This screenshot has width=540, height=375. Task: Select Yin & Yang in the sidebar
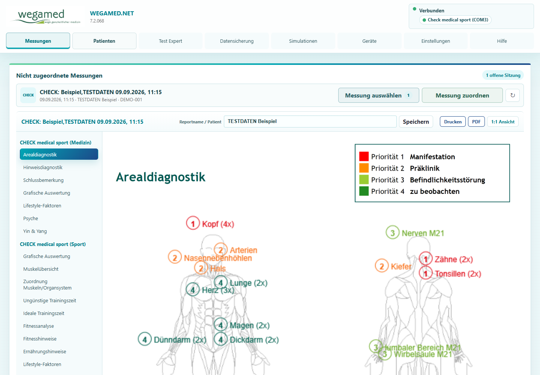pyautogui.click(x=59, y=231)
